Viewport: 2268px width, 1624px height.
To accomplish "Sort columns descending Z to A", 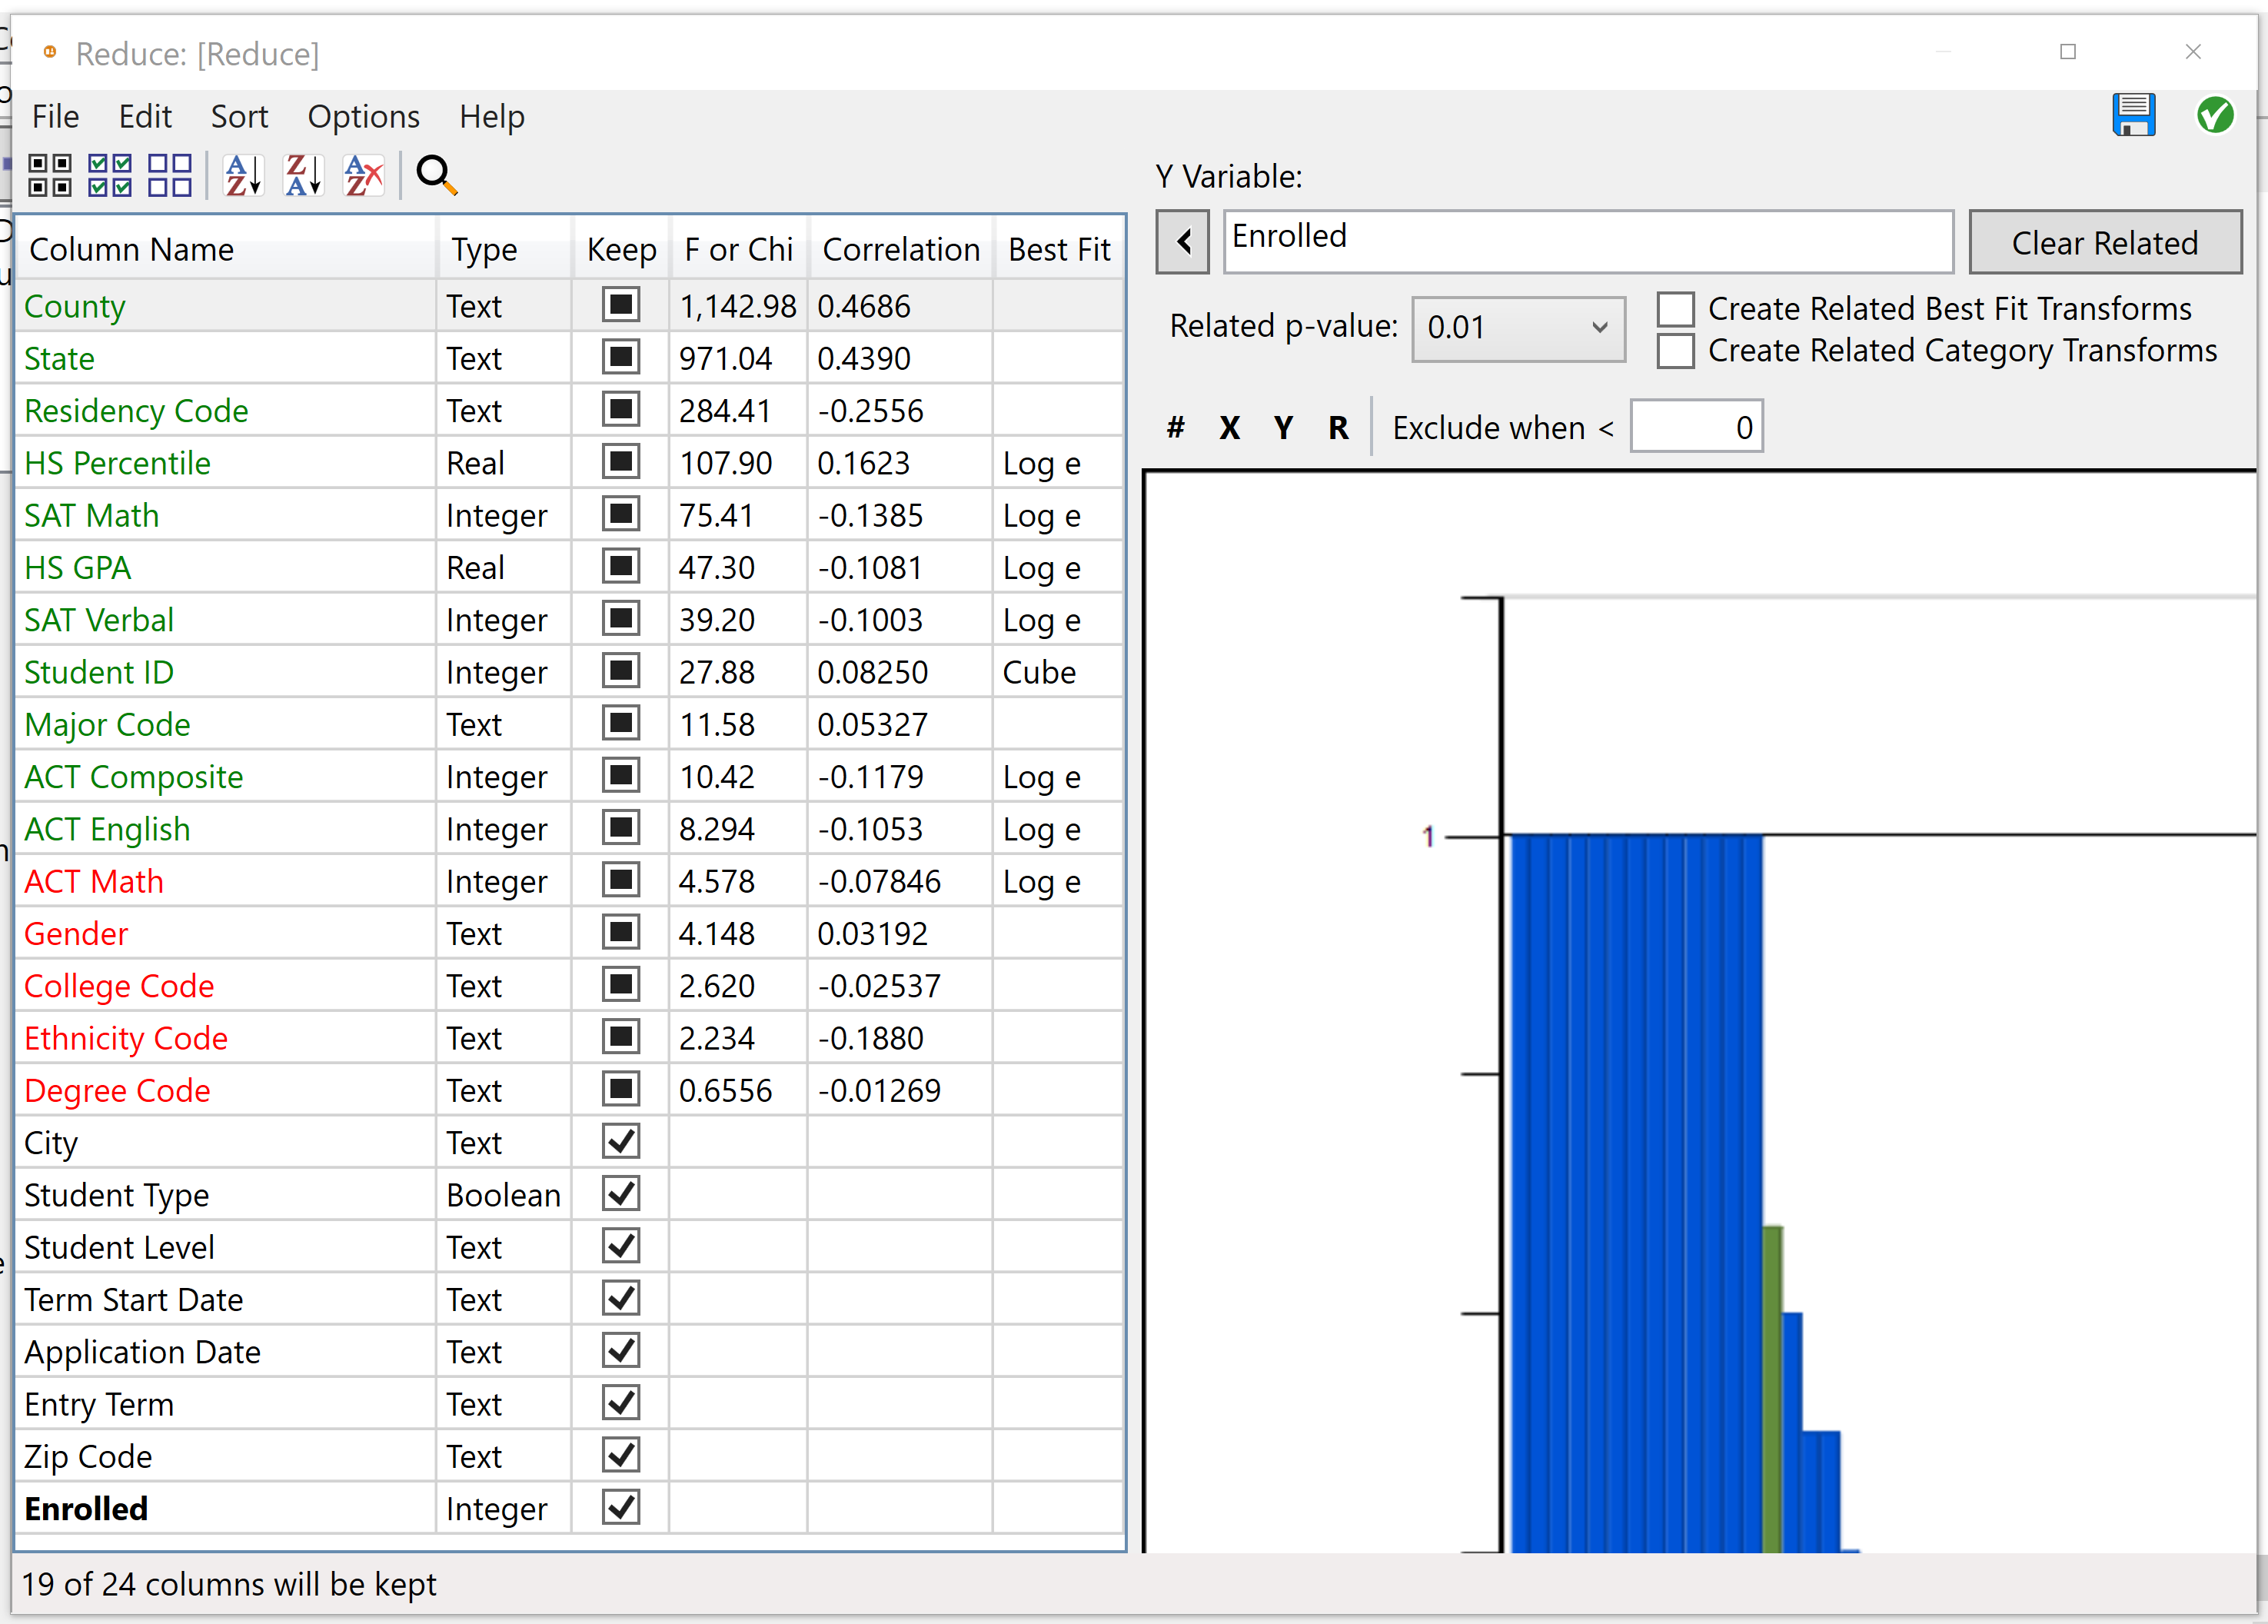I will click(x=304, y=175).
